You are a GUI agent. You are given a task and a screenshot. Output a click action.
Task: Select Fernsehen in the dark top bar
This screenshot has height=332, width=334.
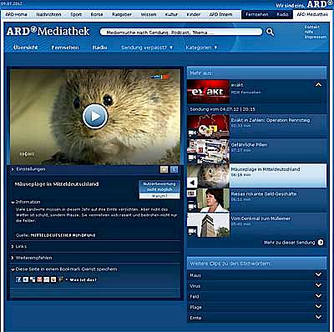pyautogui.click(x=257, y=14)
